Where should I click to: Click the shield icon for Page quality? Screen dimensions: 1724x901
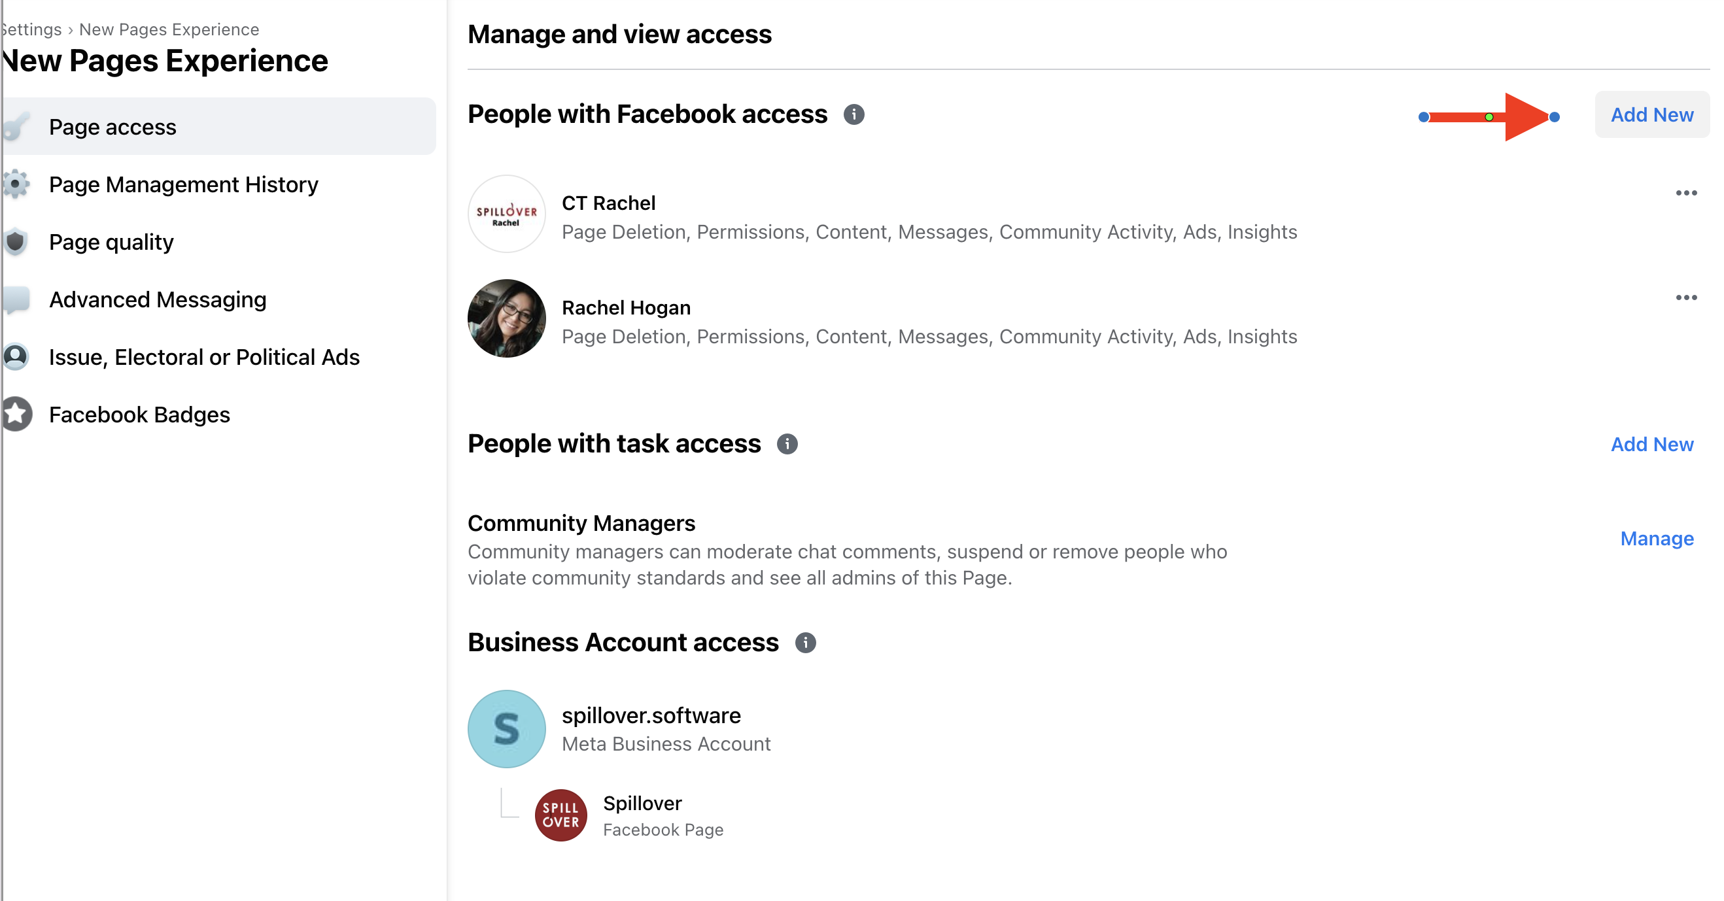click(x=16, y=242)
